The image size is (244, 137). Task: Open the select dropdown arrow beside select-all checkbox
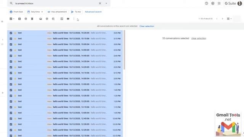coord(14,19)
